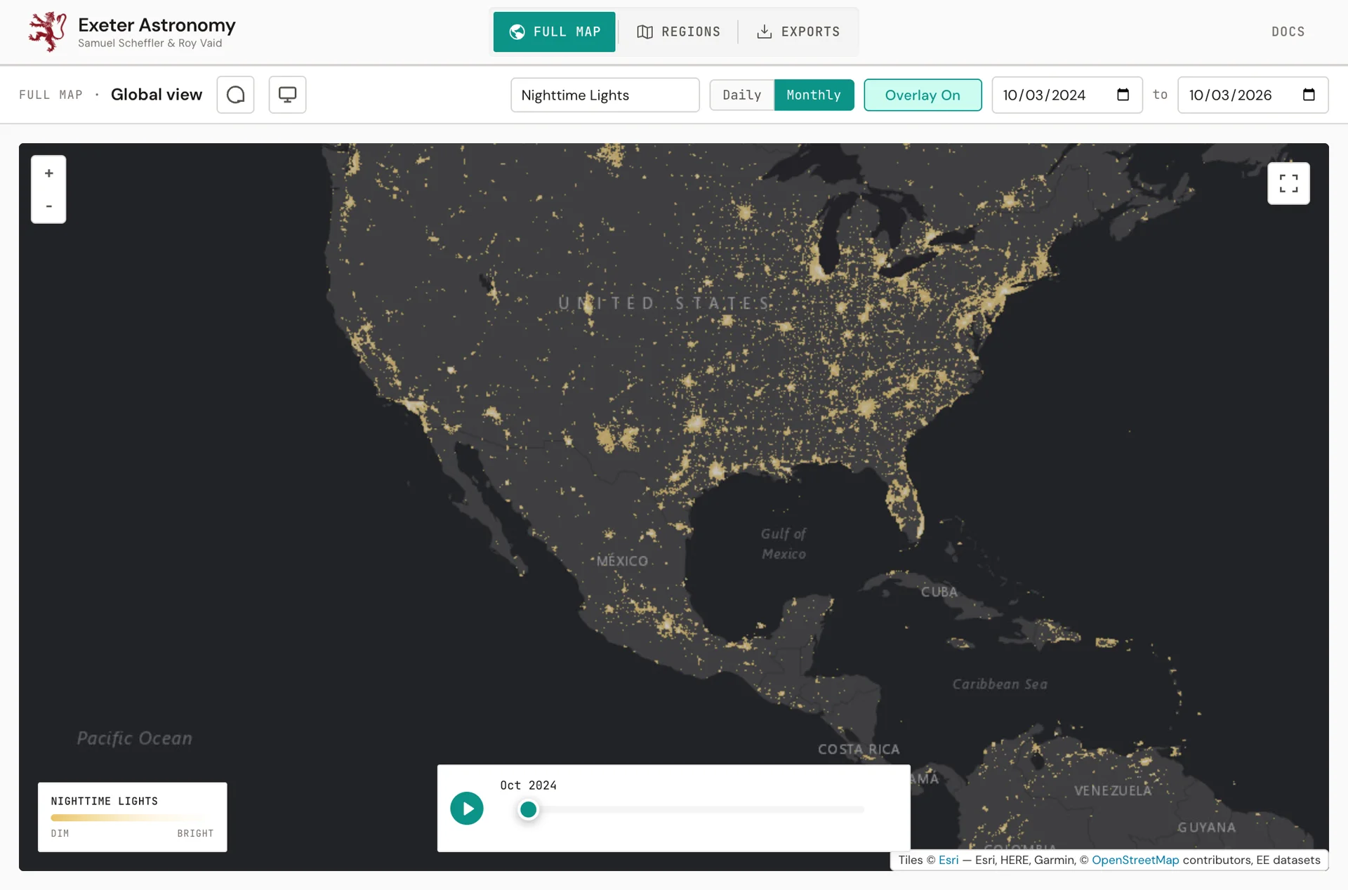
Task: Open the Nighttime Lights layer dropdown
Action: pyautogui.click(x=604, y=95)
